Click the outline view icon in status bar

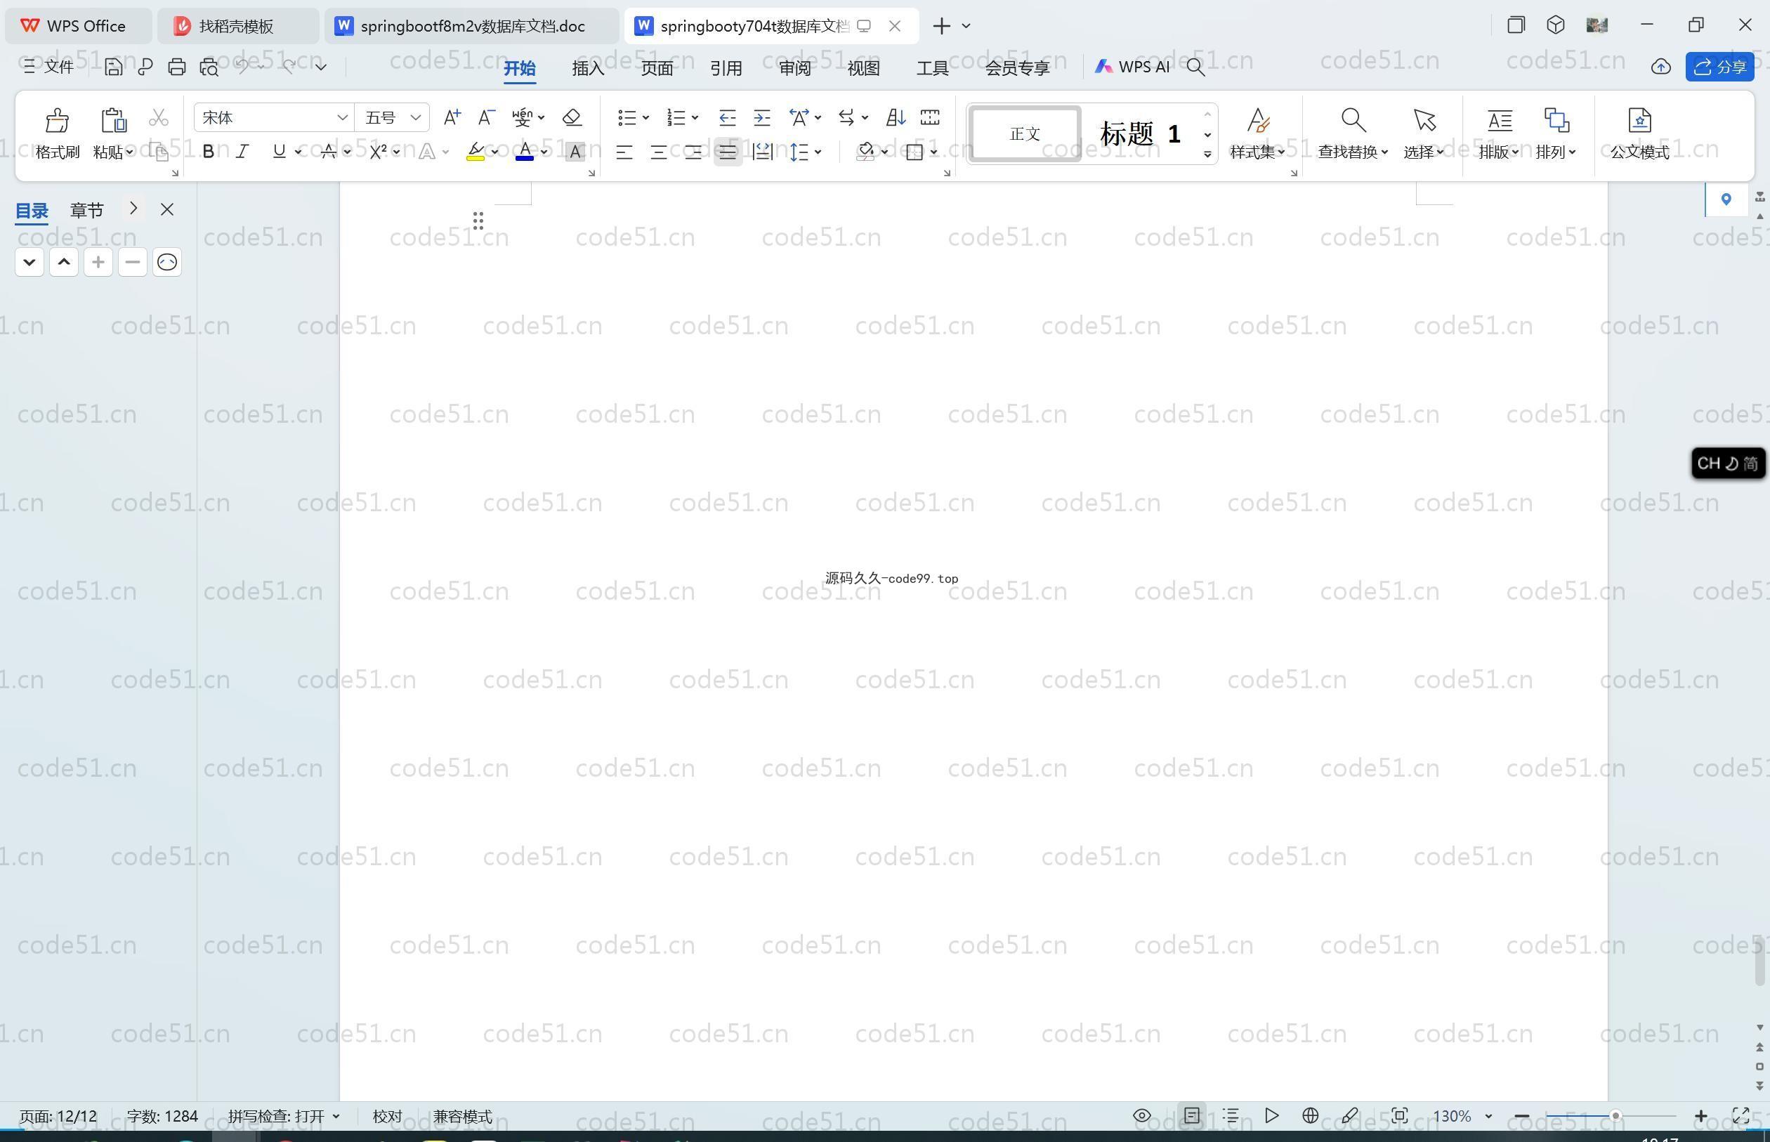pyautogui.click(x=1231, y=1115)
